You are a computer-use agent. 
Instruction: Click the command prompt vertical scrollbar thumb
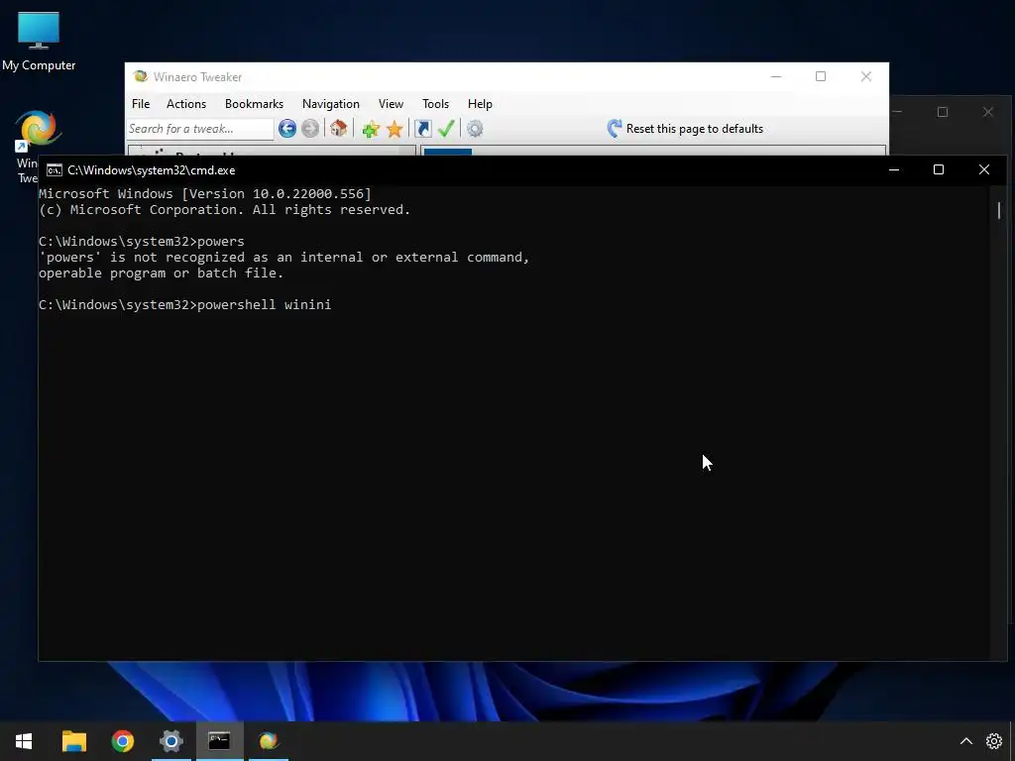(x=999, y=210)
